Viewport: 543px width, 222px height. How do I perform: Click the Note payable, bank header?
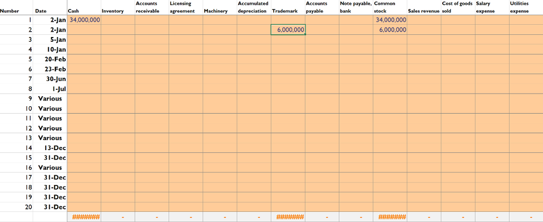pos(356,7)
